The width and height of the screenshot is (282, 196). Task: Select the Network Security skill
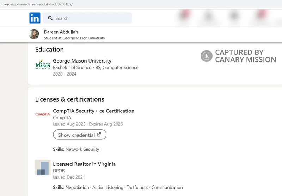82,149
